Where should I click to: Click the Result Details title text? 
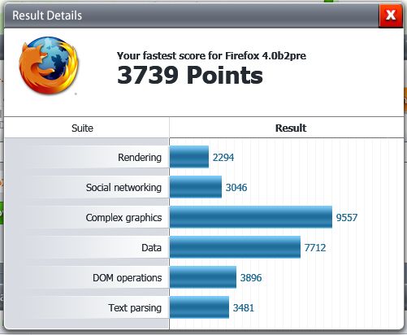[x=47, y=15]
